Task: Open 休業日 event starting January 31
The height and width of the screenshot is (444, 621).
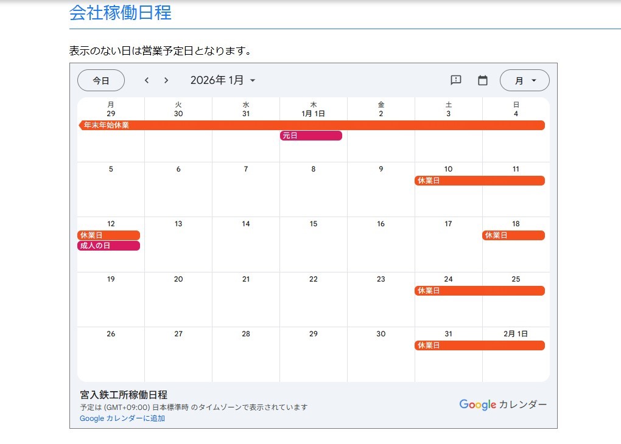Action: pos(480,345)
